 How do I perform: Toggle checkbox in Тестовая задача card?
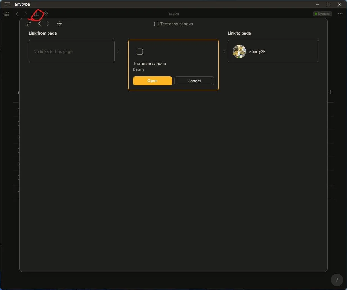(140, 51)
